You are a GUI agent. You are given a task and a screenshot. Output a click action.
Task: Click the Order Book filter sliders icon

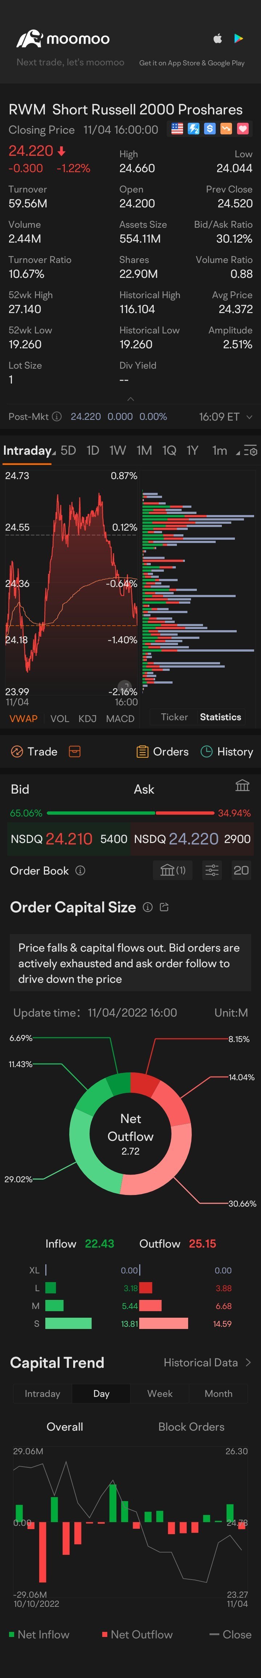click(212, 870)
